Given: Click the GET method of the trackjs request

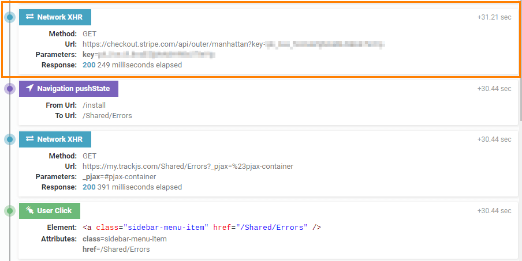Looking at the screenshot, I should [90, 156].
